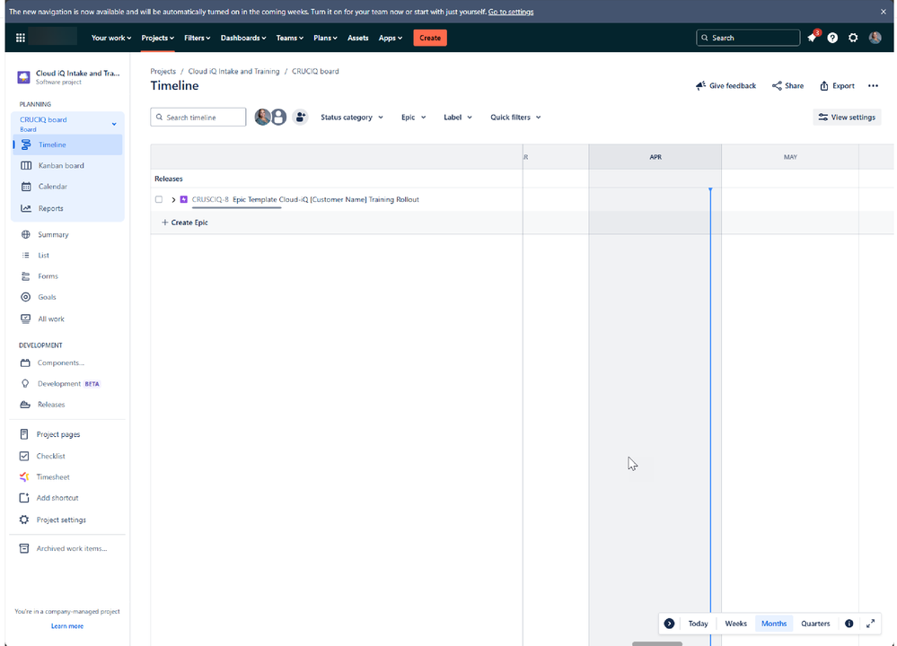Click the Search timeline input field
Screen dimensions: 897x646
(198, 118)
